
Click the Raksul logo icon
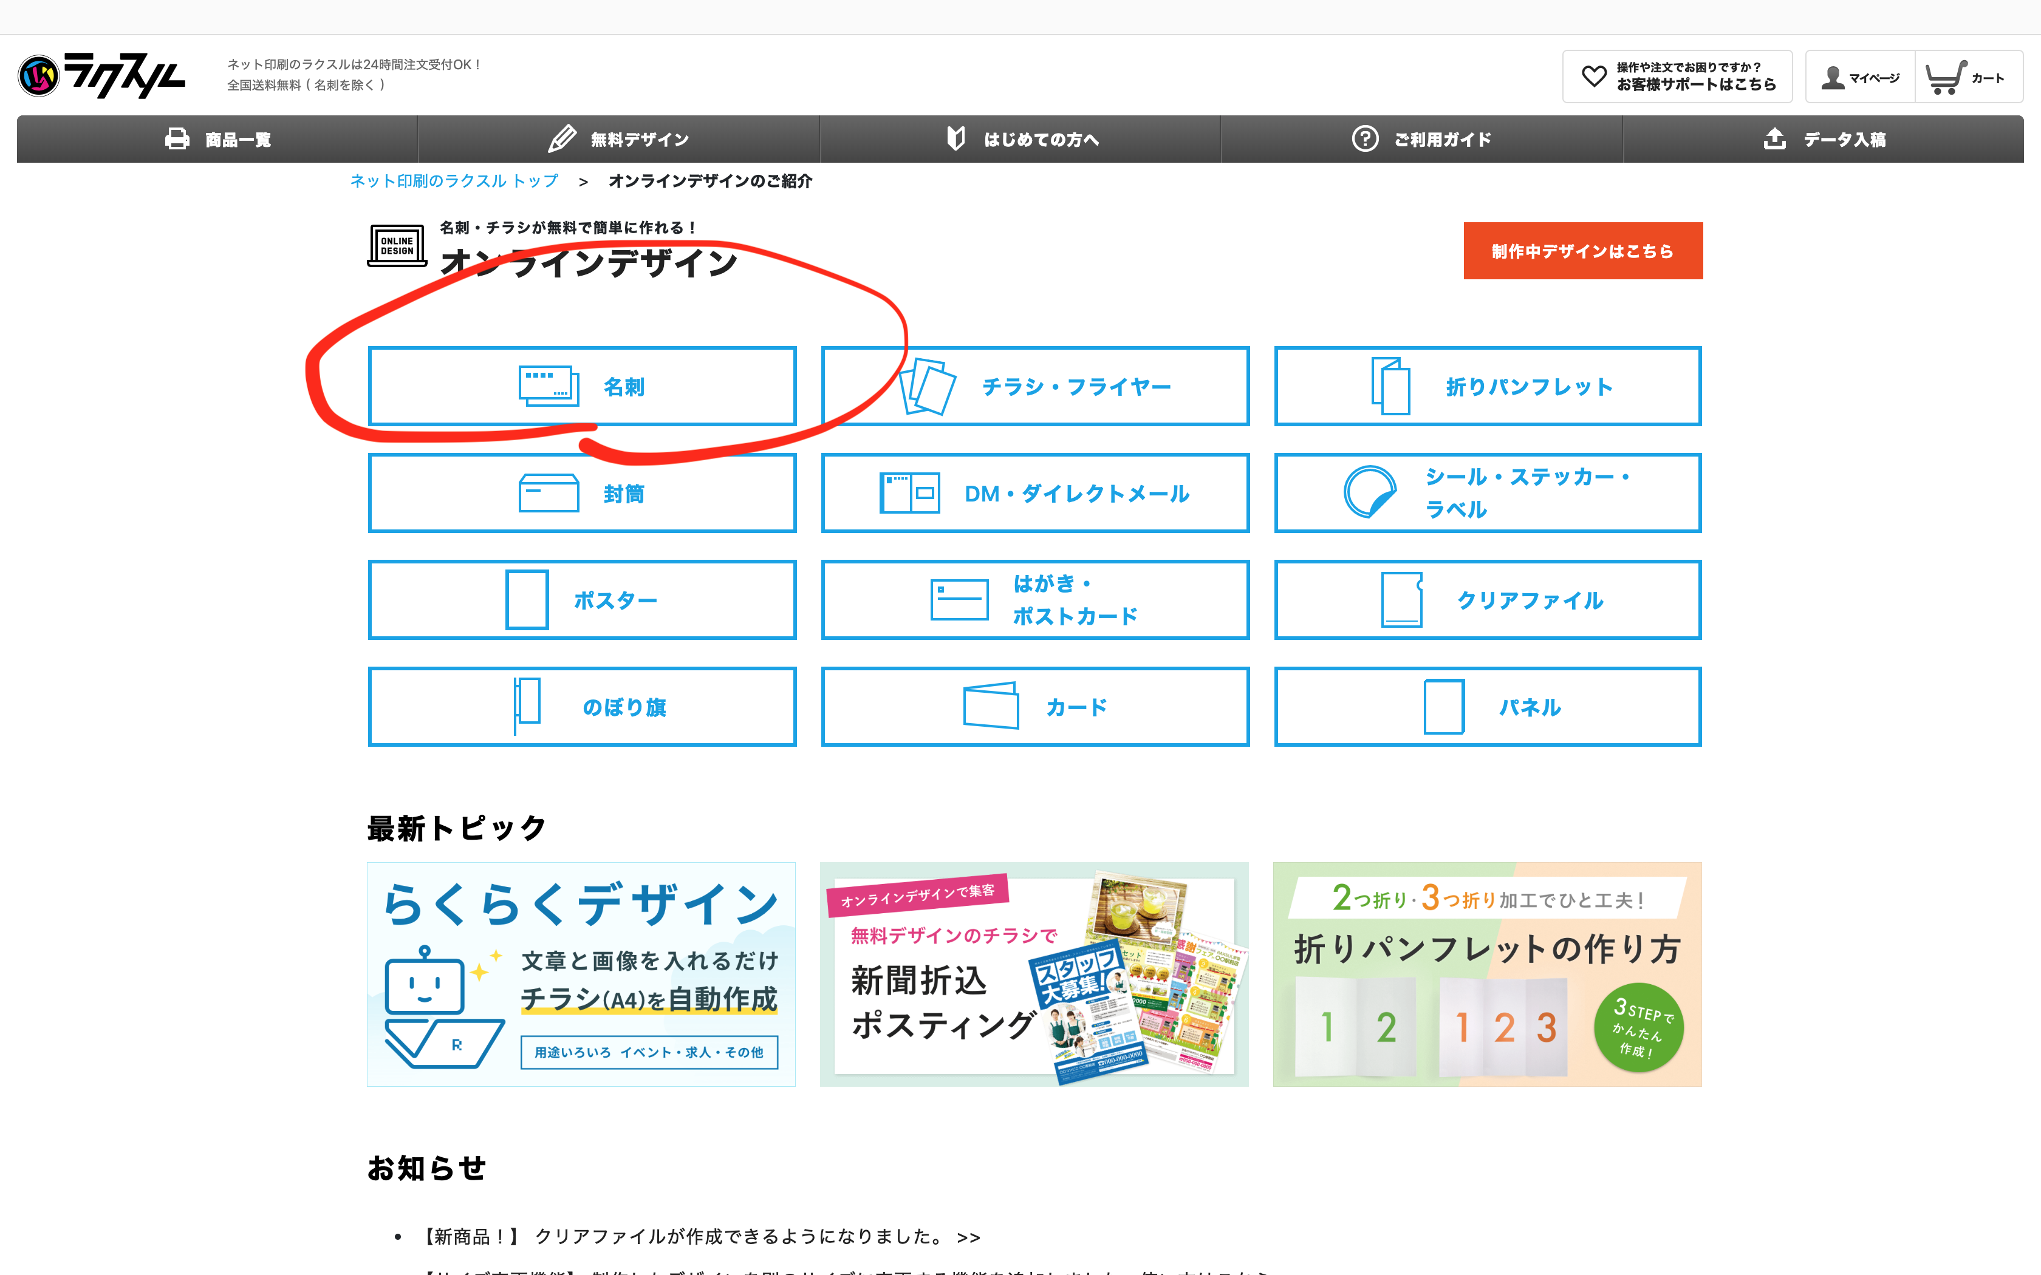point(39,76)
